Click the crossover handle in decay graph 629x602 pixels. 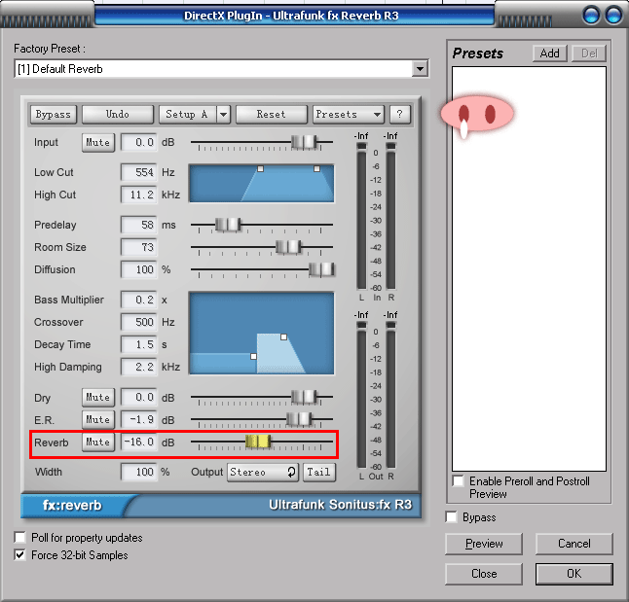[x=253, y=356]
